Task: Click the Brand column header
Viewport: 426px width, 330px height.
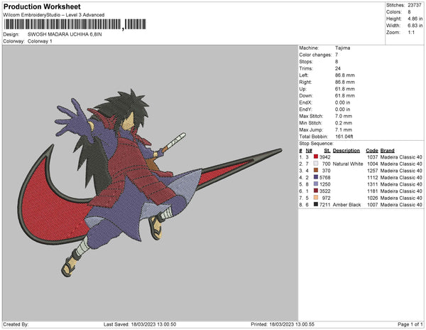Action: 387,151
